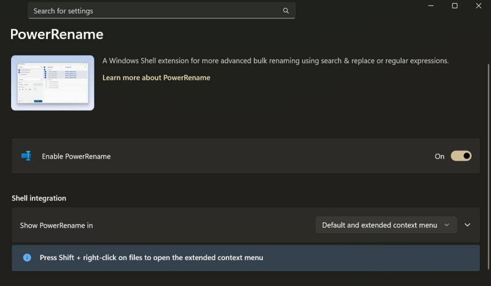Open the Learn more about PowerRename link
This screenshot has height=286, width=491.
pos(157,78)
